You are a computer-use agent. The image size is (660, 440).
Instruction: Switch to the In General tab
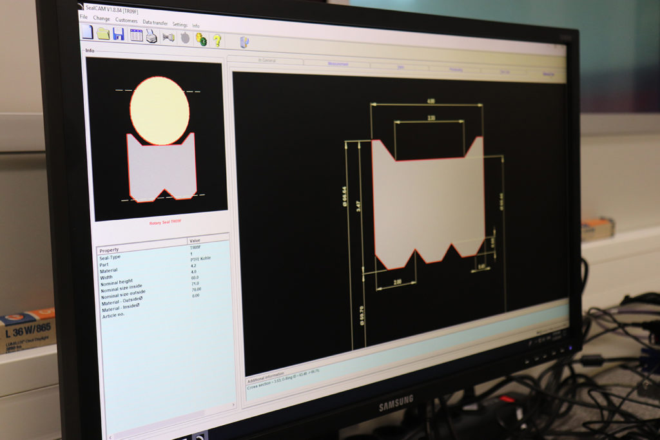pyautogui.click(x=267, y=61)
